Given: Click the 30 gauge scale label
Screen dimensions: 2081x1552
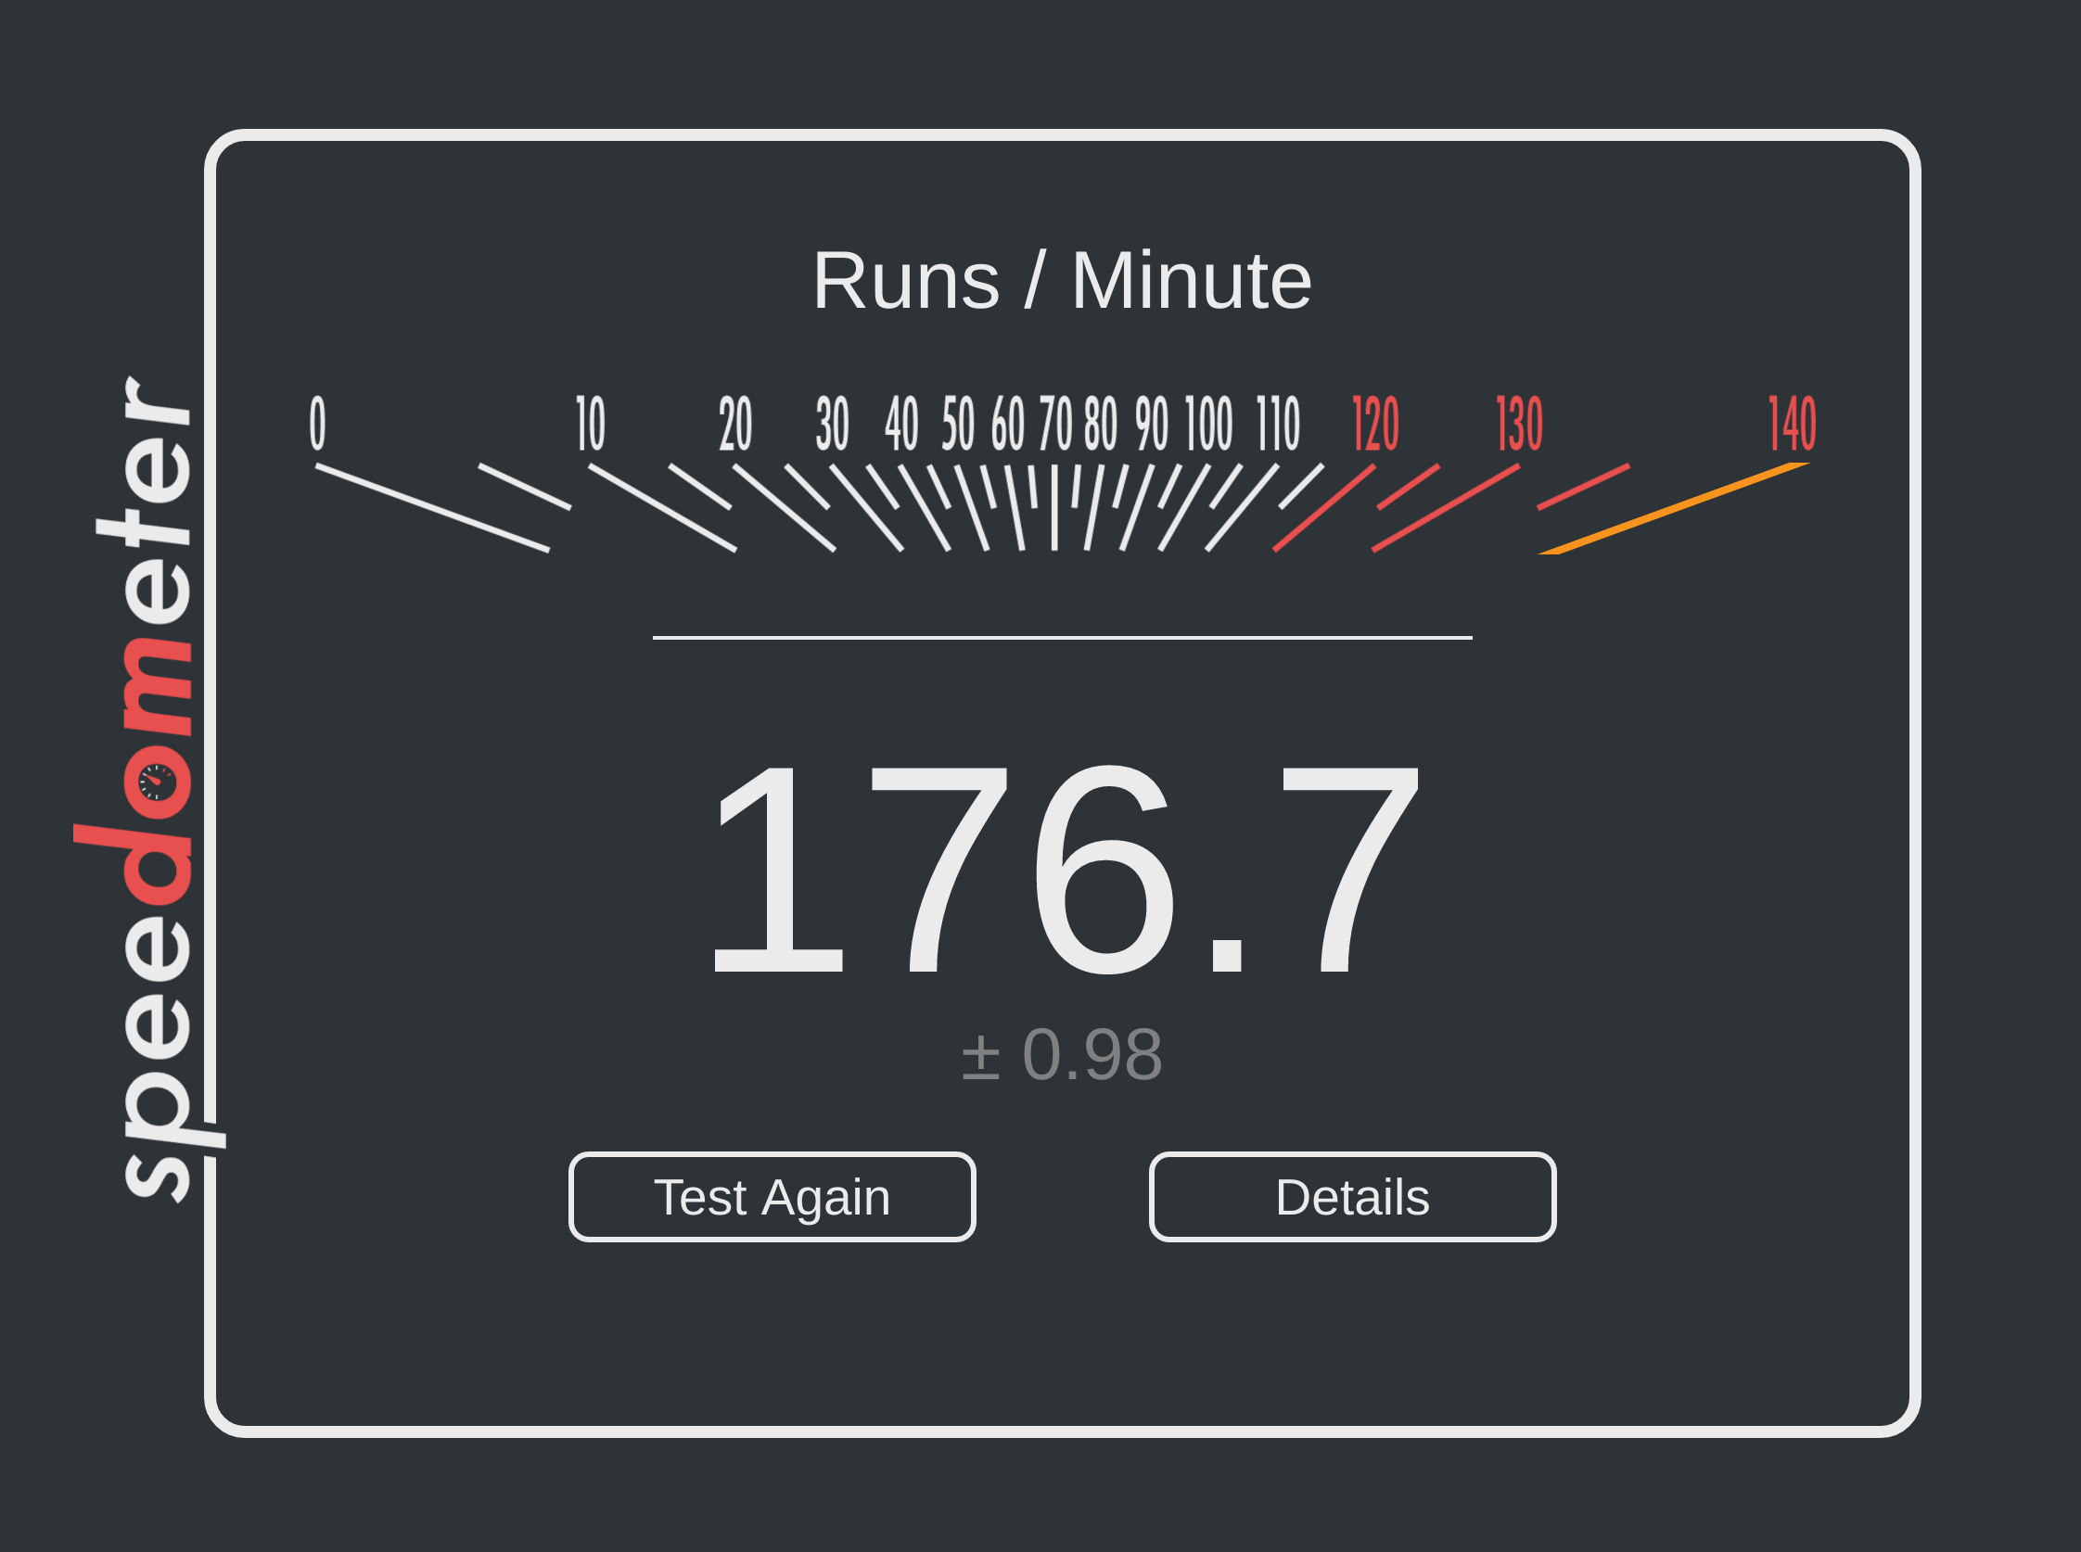Looking at the screenshot, I should coord(833,424).
